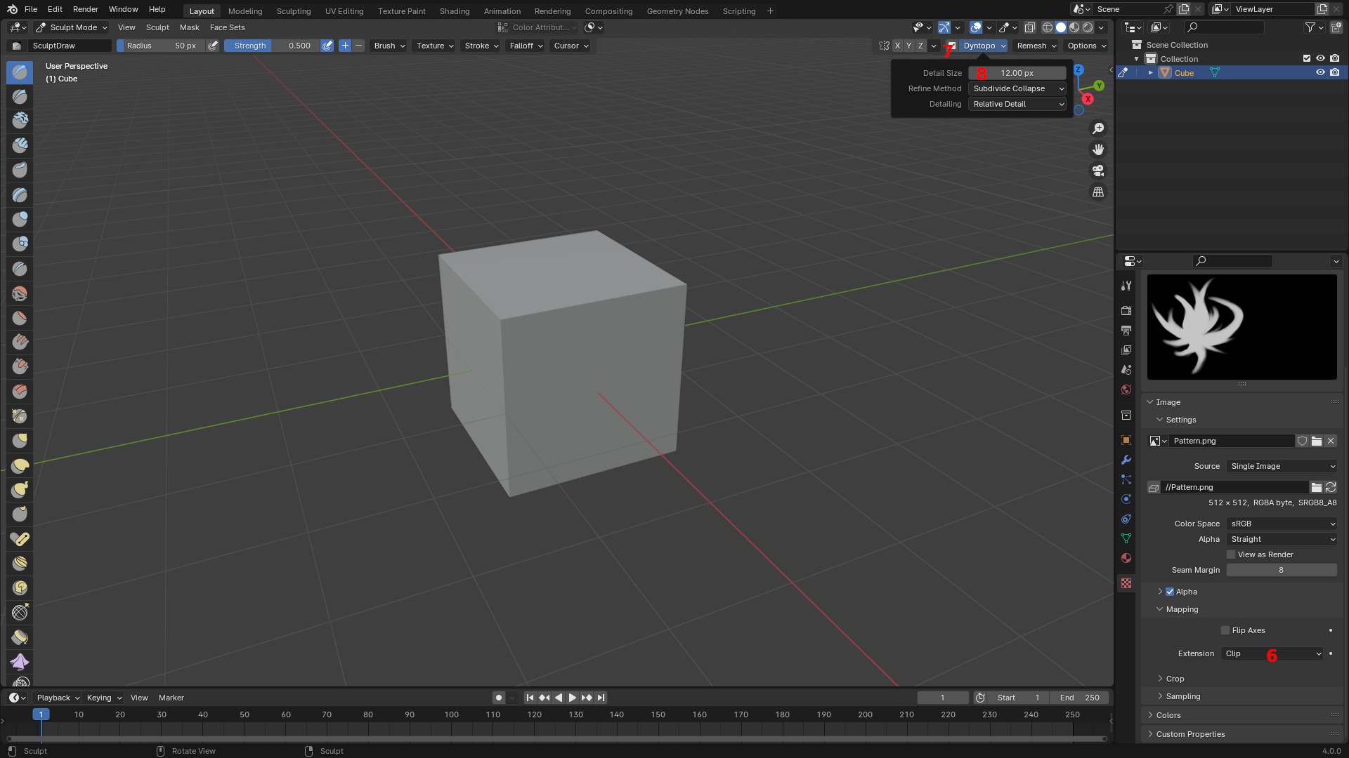This screenshot has height=758, width=1349.
Task: Open the Texture properties tab
Action: [x=1126, y=583]
